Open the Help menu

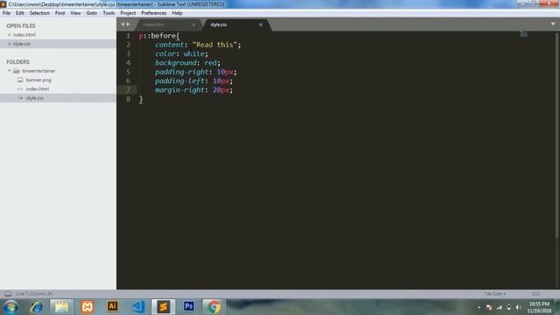point(177,13)
